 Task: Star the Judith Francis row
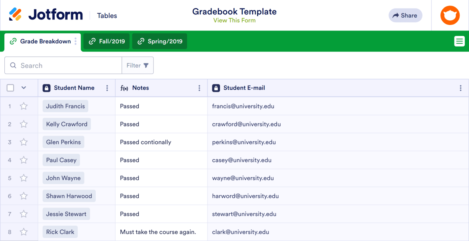pyautogui.click(x=24, y=106)
